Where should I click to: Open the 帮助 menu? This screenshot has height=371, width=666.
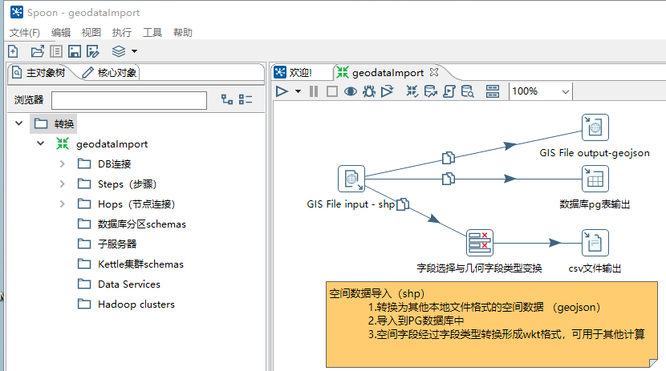point(183,33)
